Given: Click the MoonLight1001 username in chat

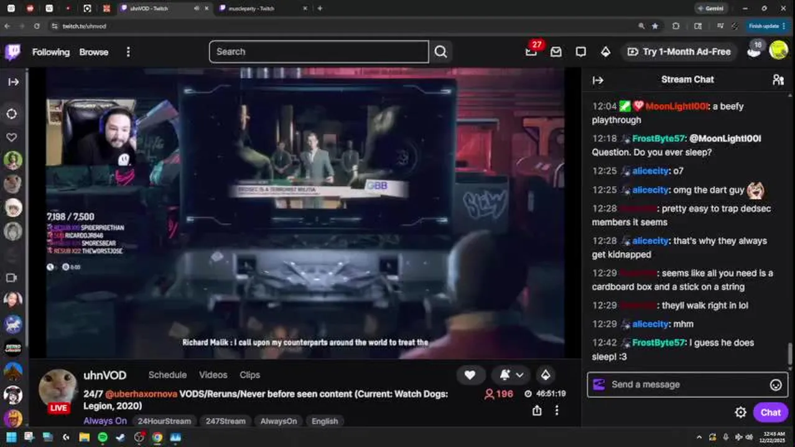Looking at the screenshot, I should coord(677,106).
